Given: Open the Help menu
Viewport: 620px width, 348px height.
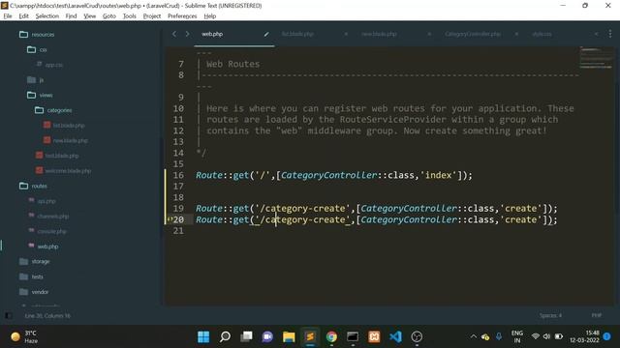Looking at the screenshot, I should coord(210,16).
